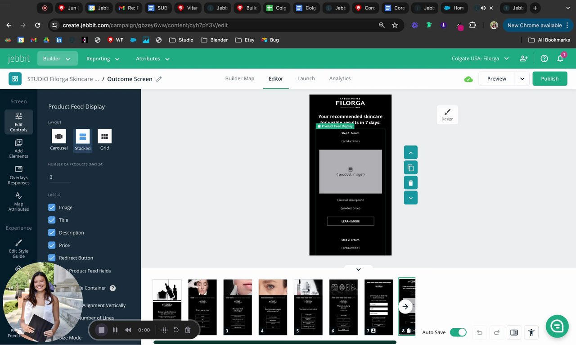Image resolution: width=576 pixels, height=345 pixels.
Task: Open accessibility figure icon
Action: 531,332
